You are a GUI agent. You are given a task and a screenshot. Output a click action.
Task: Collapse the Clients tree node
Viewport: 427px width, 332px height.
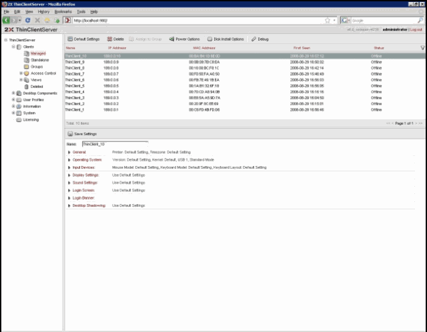[13, 47]
